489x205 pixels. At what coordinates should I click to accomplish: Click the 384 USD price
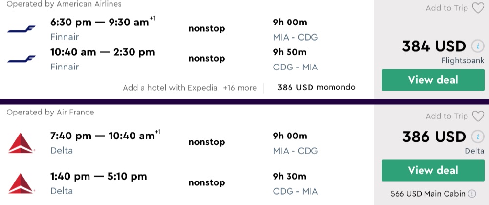(434, 46)
